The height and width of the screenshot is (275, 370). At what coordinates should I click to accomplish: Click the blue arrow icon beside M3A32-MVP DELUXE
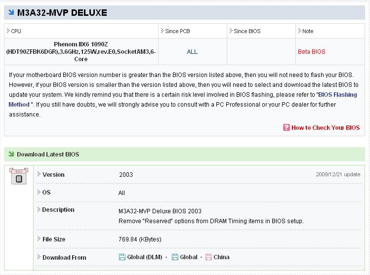point(11,12)
